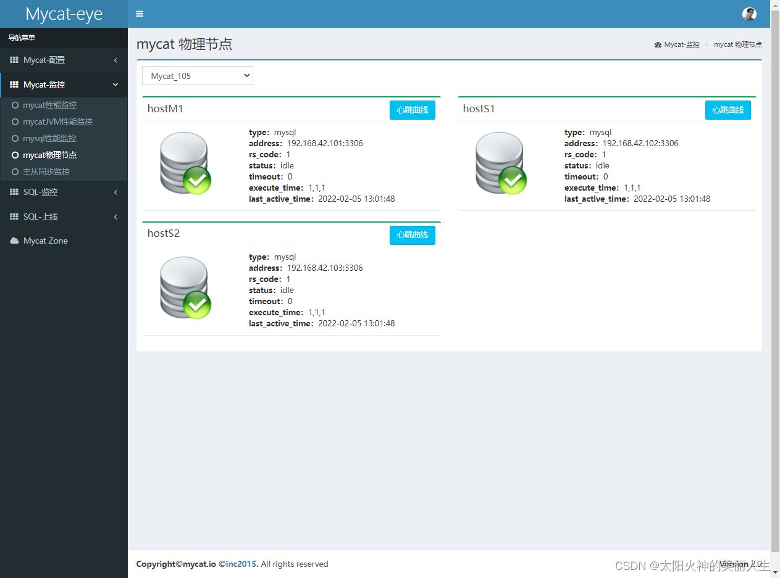
Task: Open the user avatar in header
Action: pyautogui.click(x=749, y=14)
